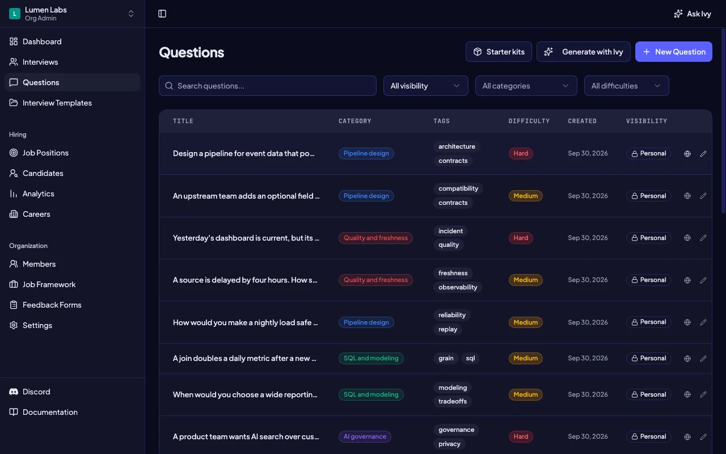The image size is (726, 454).
Task: Edit the 'A source is delayed' question
Action: tap(703, 280)
